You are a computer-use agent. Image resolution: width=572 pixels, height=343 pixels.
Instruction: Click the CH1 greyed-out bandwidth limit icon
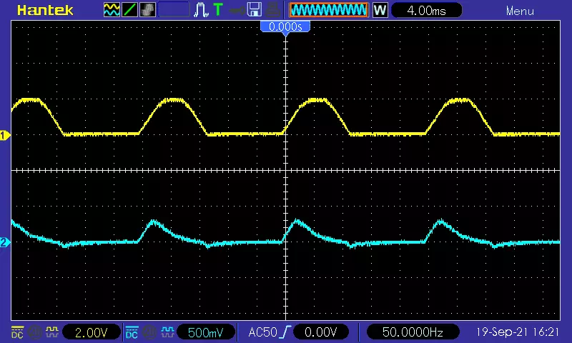(x=34, y=332)
